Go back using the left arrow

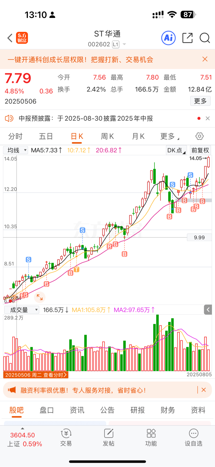[10, 38]
